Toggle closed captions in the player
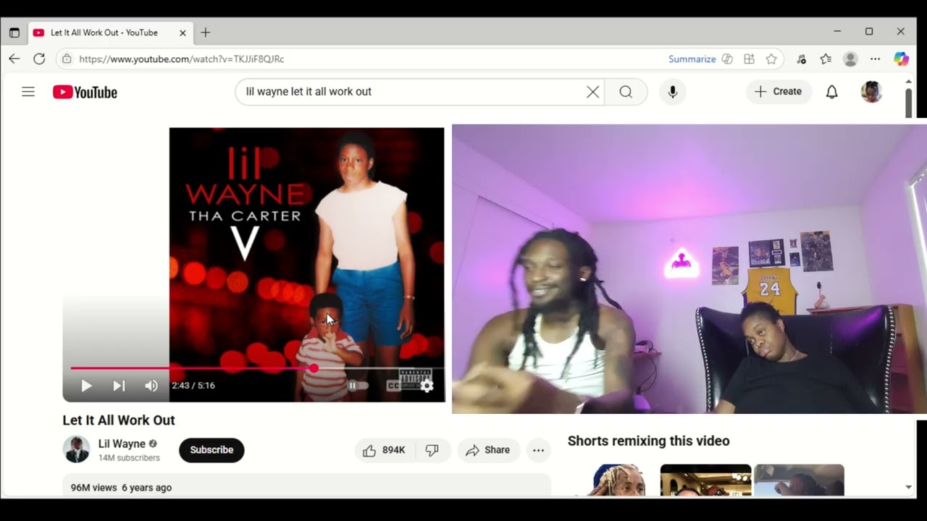This screenshot has width=927, height=521. click(x=393, y=386)
